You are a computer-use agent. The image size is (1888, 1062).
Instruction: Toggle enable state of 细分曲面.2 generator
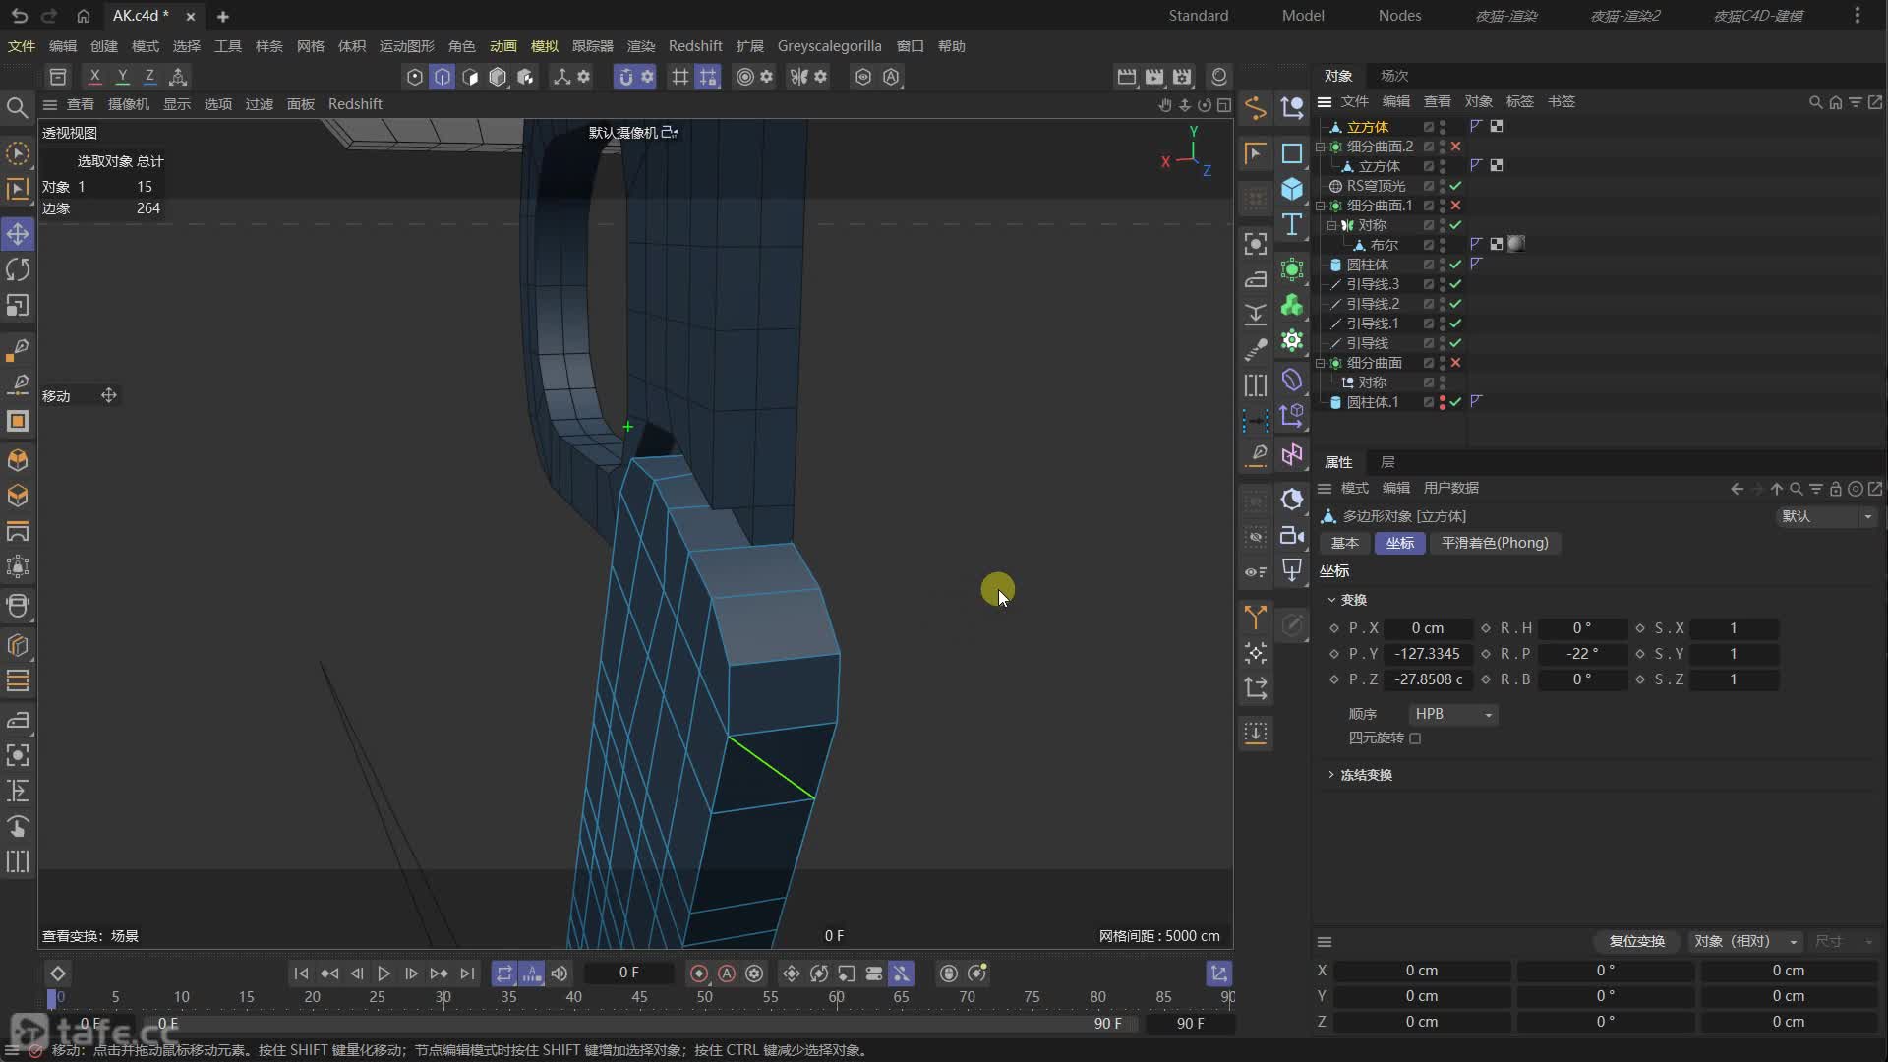[1455, 147]
